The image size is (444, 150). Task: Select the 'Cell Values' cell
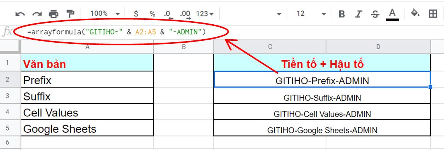pyautogui.click(x=87, y=112)
